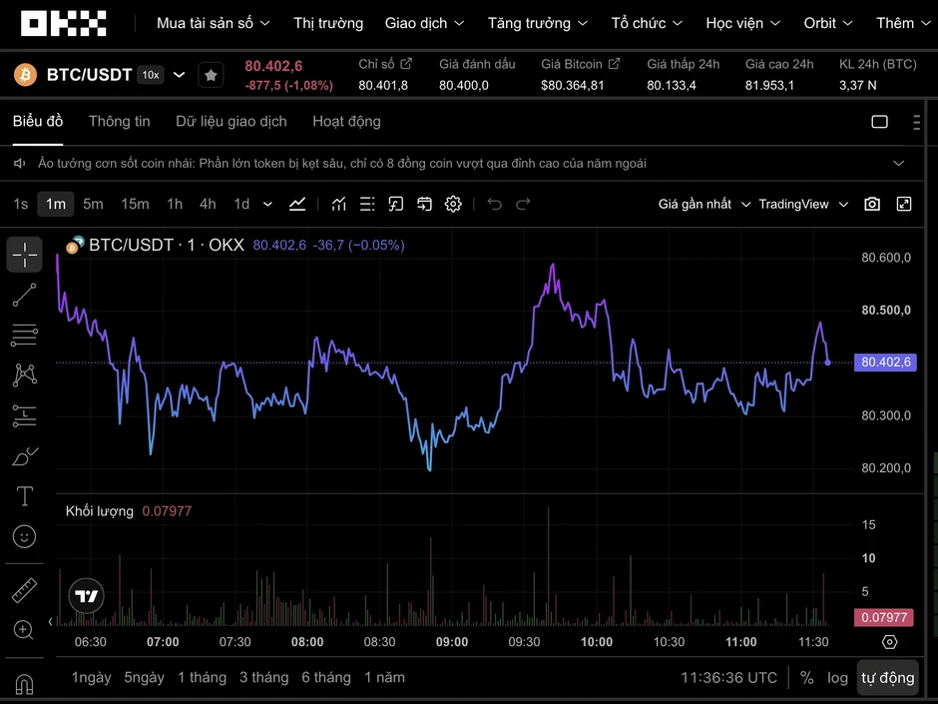
Task: Set chart range to 5ngày
Action: pyautogui.click(x=144, y=678)
